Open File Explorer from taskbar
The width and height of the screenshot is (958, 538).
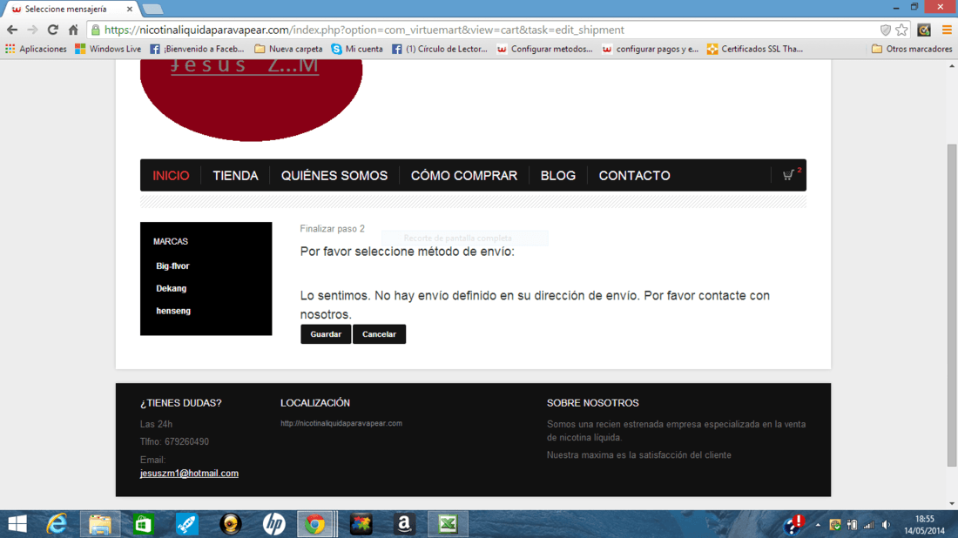click(99, 524)
